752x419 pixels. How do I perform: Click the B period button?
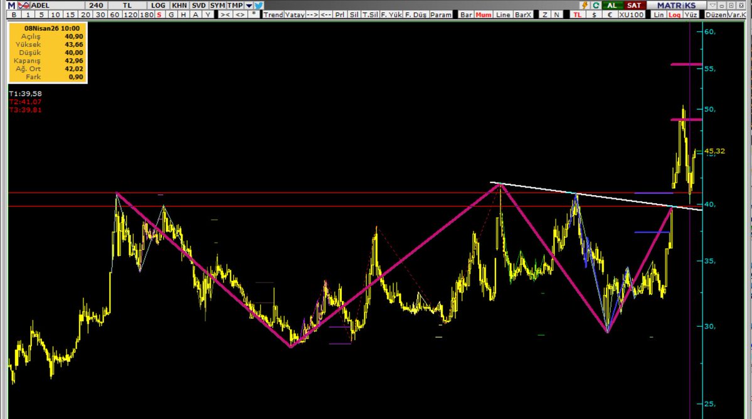pos(14,15)
